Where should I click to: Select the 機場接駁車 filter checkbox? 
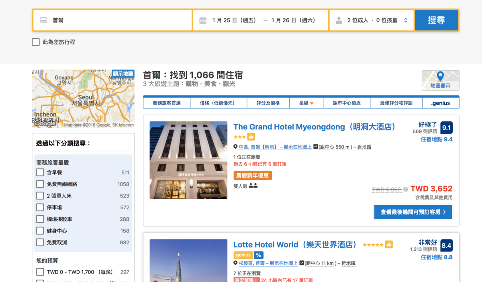[40, 219]
